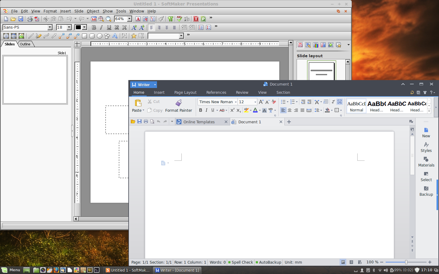Click the Writer zoom slider handle
Image resolution: width=439 pixels, height=274 pixels.
click(406, 262)
